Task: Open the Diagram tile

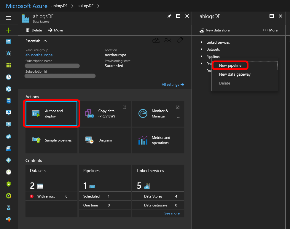Action: click(105, 140)
